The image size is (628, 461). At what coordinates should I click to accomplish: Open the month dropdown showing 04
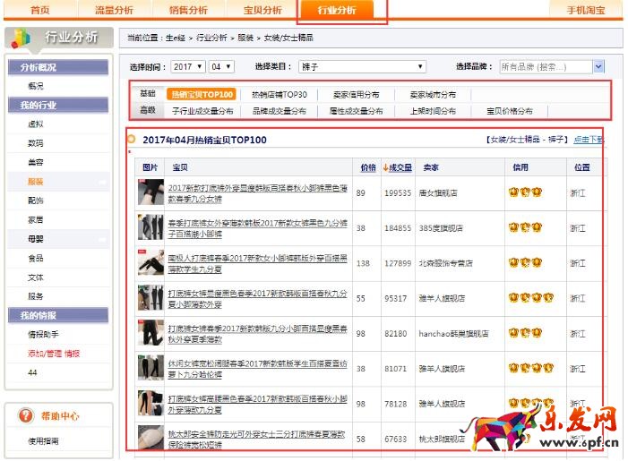coord(220,67)
